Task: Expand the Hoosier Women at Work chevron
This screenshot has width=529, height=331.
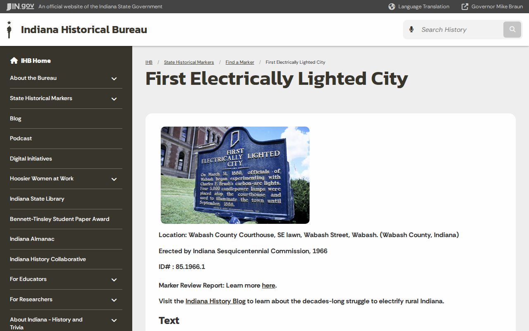Action: coord(114,179)
